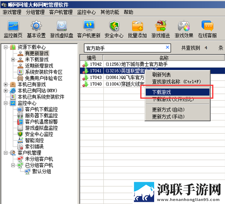
Task: Expand the 未下载游戏 node
Action: tap(13, 59)
